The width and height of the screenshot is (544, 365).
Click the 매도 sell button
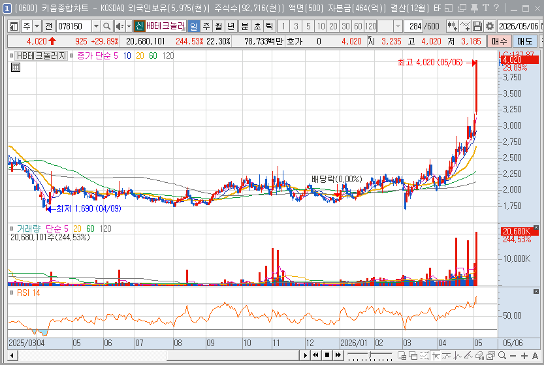click(524, 41)
